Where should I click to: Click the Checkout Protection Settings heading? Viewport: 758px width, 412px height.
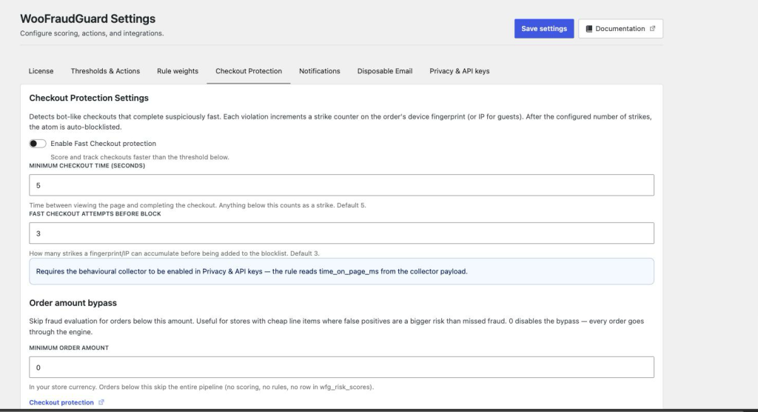click(x=89, y=98)
